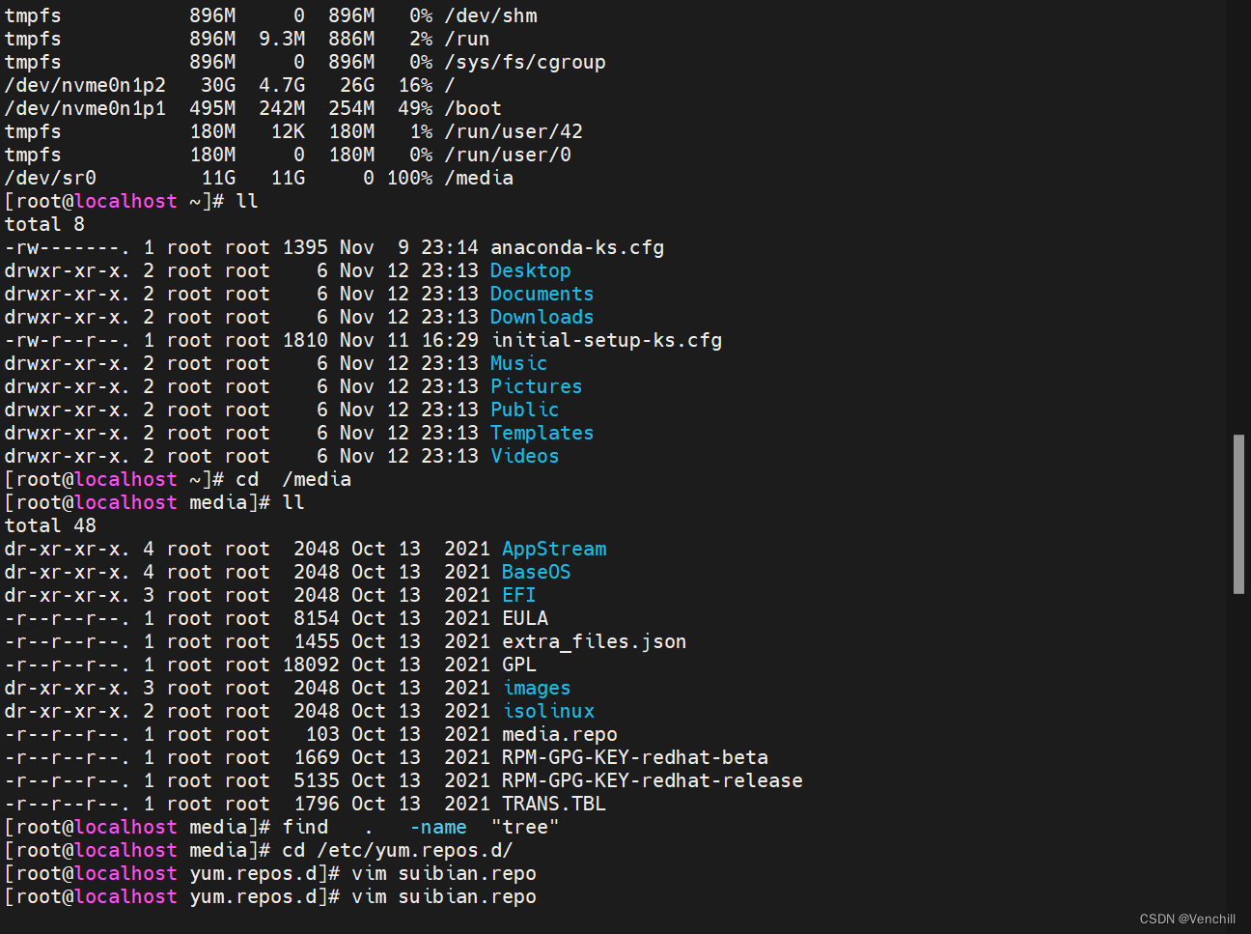Click the Templates directory name
This screenshot has height=934, width=1251.
542,433
